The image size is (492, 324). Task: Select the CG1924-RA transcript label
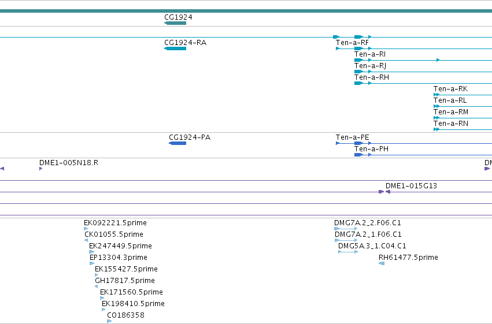[x=186, y=42]
